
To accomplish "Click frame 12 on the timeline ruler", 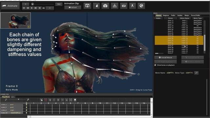I will (x=115, y=103).
